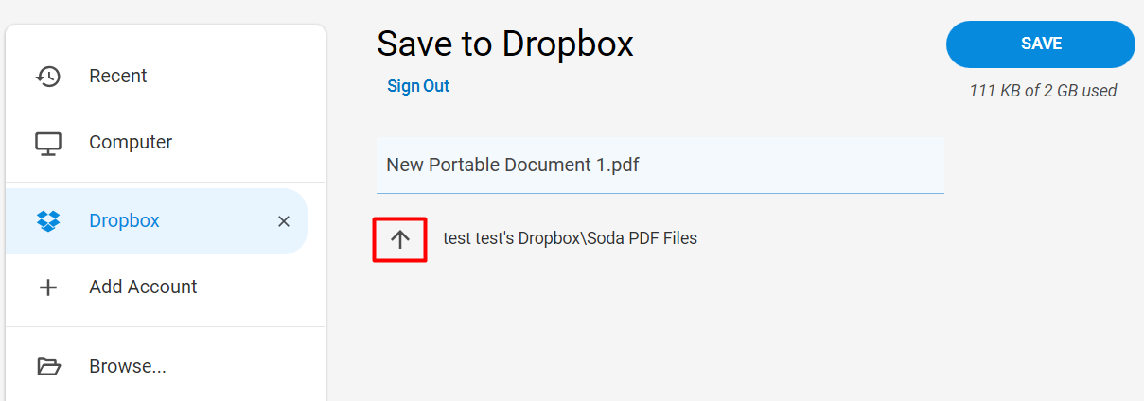Click the Soda PDF Files folder path
Image resolution: width=1144 pixels, height=401 pixels.
(x=570, y=238)
